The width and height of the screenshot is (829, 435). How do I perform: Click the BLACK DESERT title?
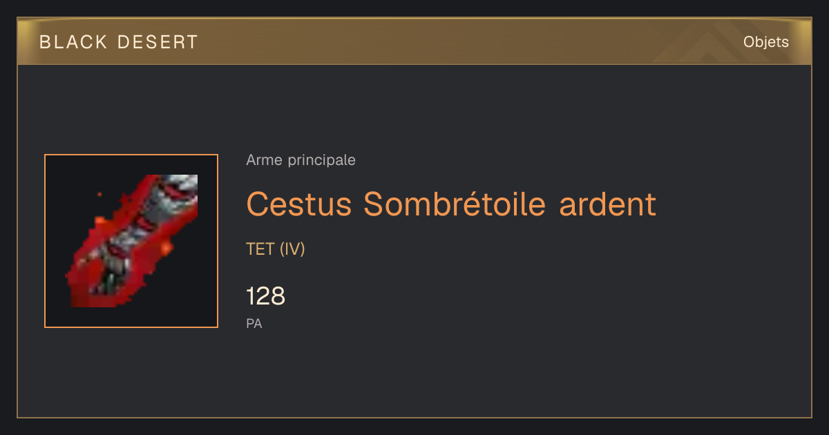pyautogui.click(x=119, y=42)
